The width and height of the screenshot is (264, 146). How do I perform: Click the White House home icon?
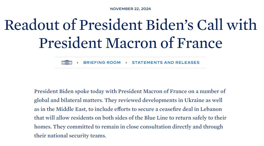click(67, 62)
